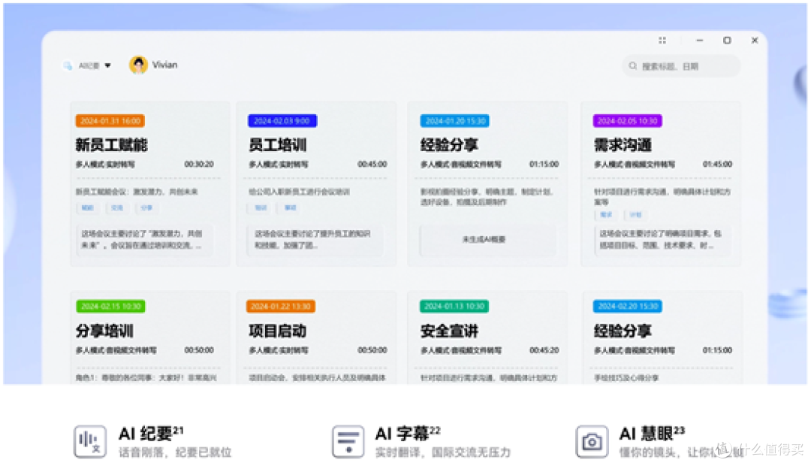Open the AI纪要 dropdown arrow
The image size is (811, 466).
[x=107, y=65]
